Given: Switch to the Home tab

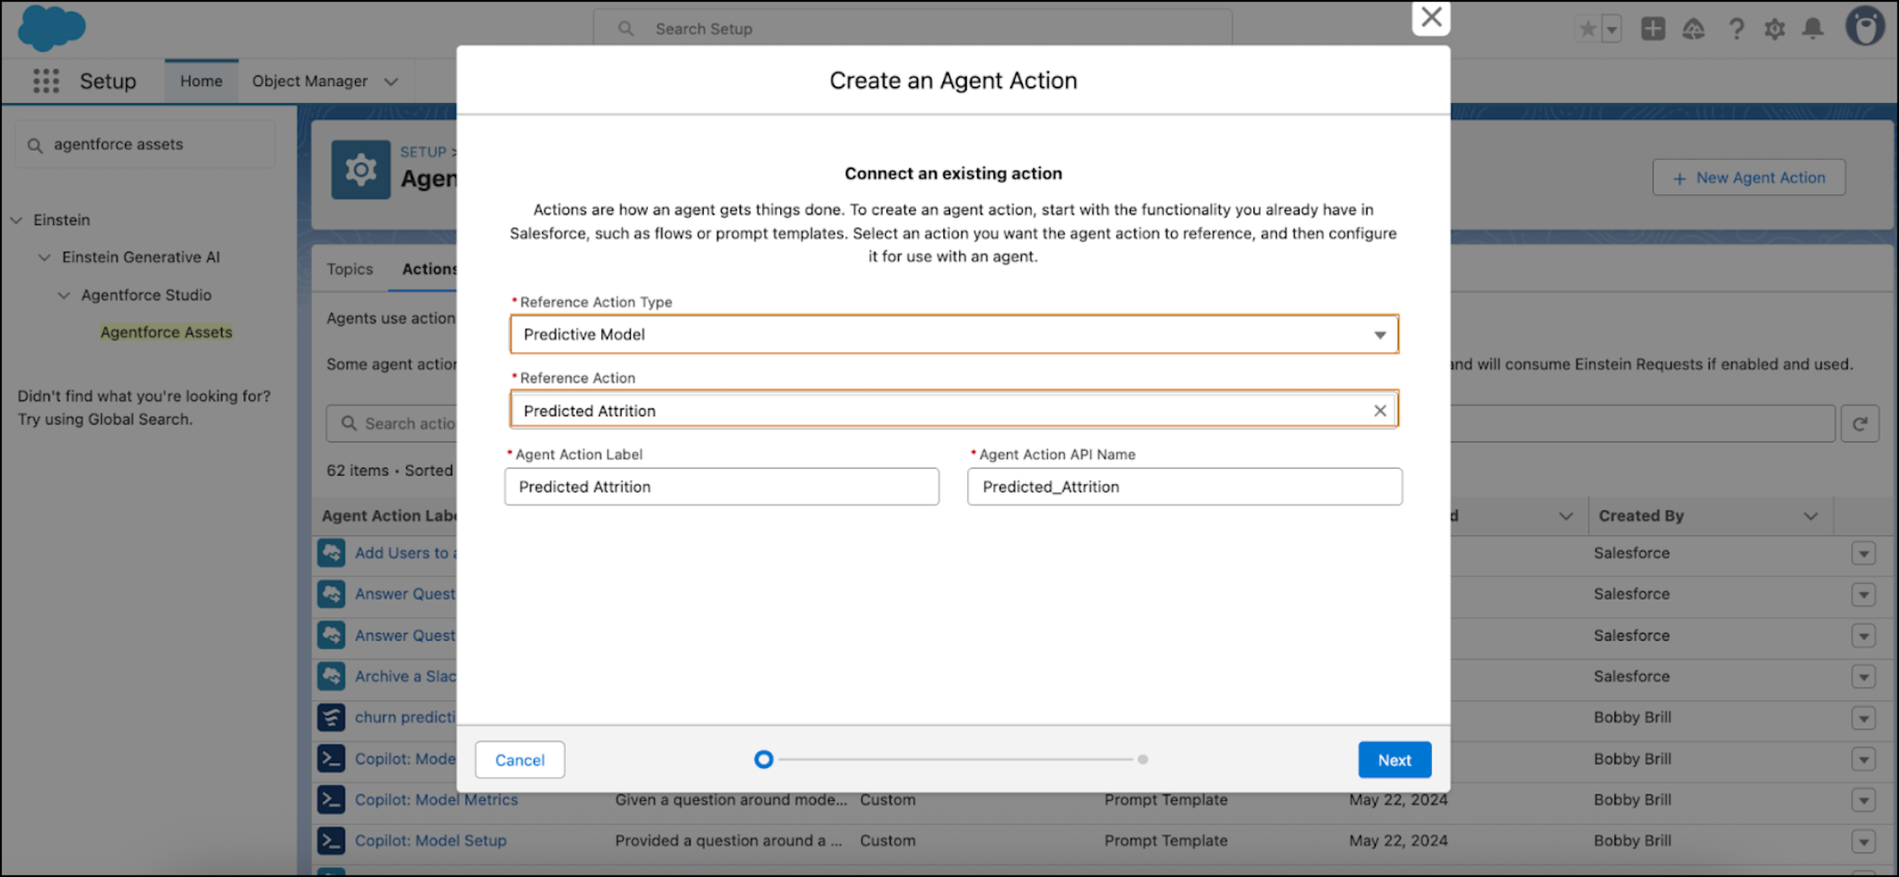Looking at the screenshot, I should [201, 81].
